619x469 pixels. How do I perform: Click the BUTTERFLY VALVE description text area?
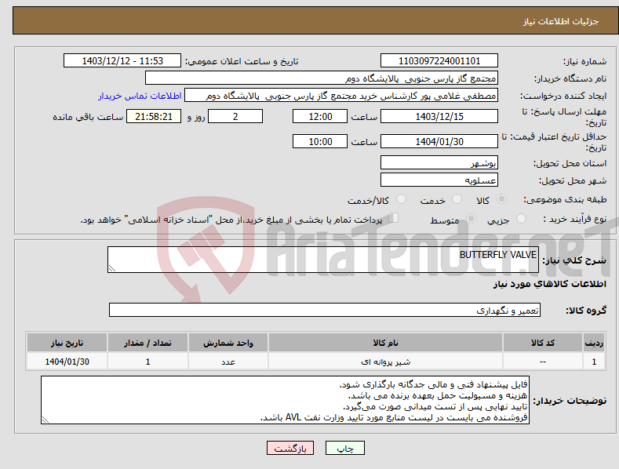[x=323, y=260]
